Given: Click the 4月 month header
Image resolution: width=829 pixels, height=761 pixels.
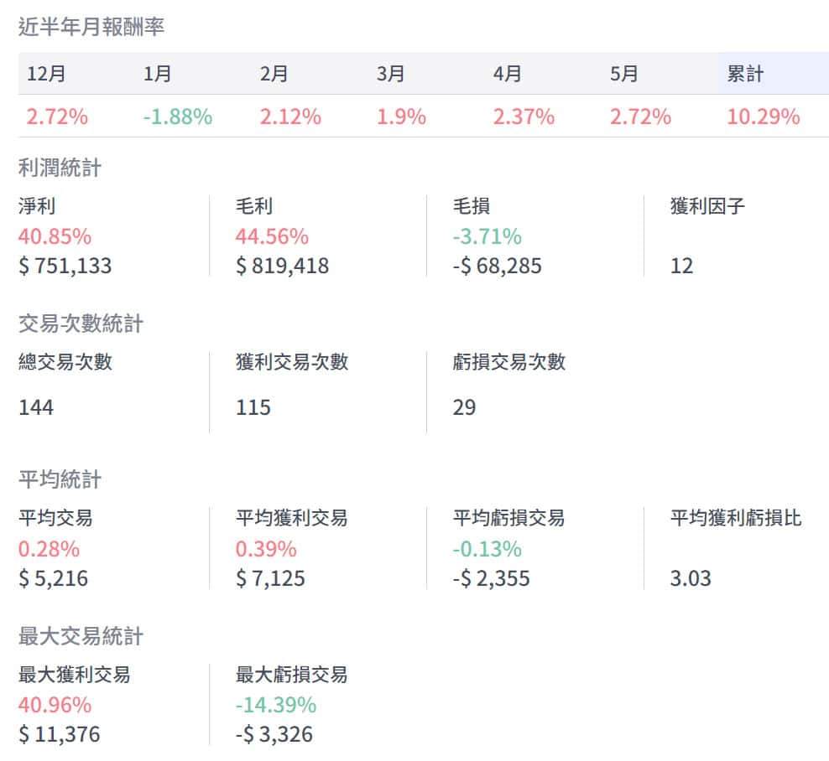Looking at the screenshot, I should point(508,74).
